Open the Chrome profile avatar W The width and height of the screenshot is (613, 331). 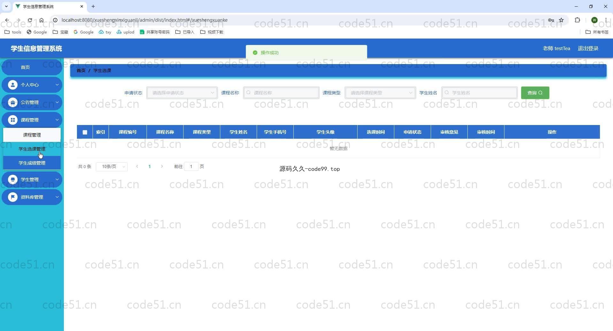594,20
